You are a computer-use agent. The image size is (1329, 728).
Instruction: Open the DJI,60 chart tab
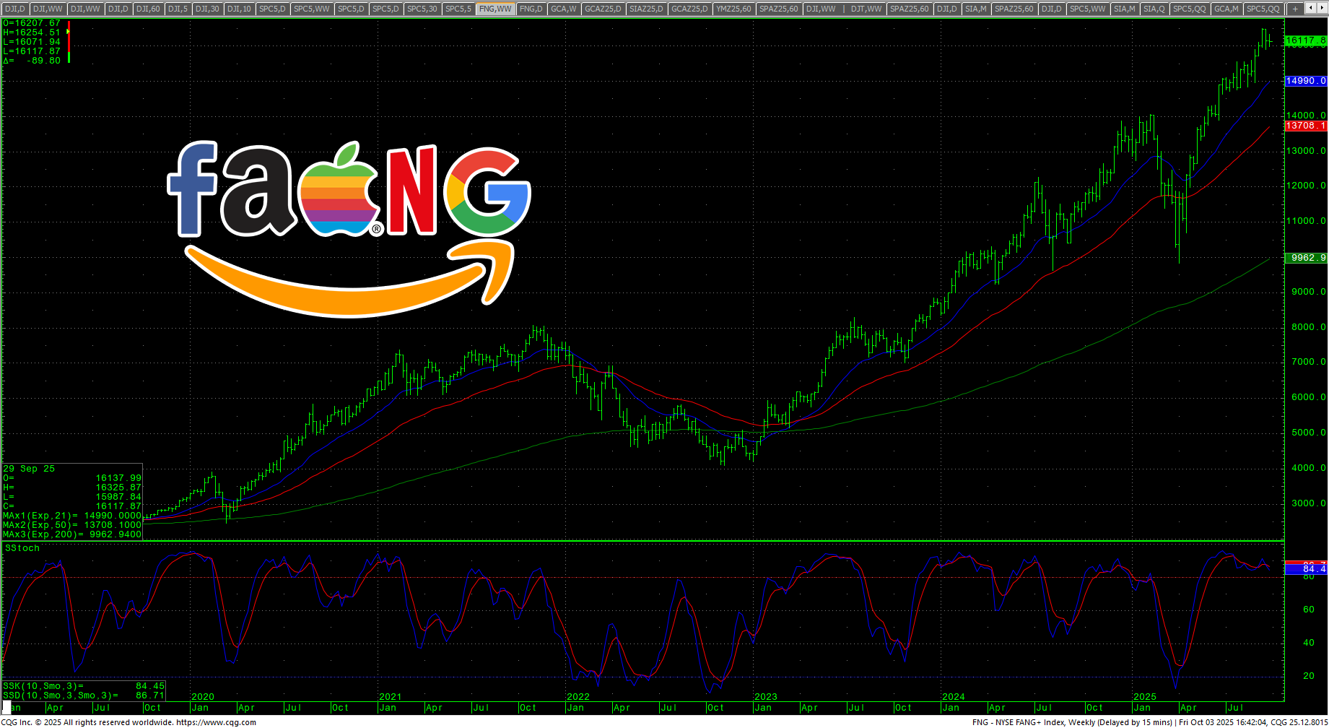tap(148, 9)
